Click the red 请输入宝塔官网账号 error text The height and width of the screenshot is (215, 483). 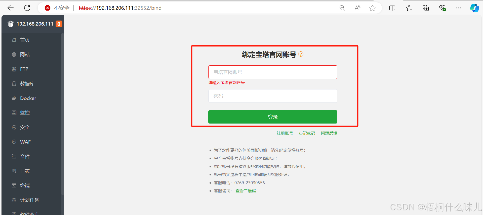pyautogui.click(x=226, y=83)
